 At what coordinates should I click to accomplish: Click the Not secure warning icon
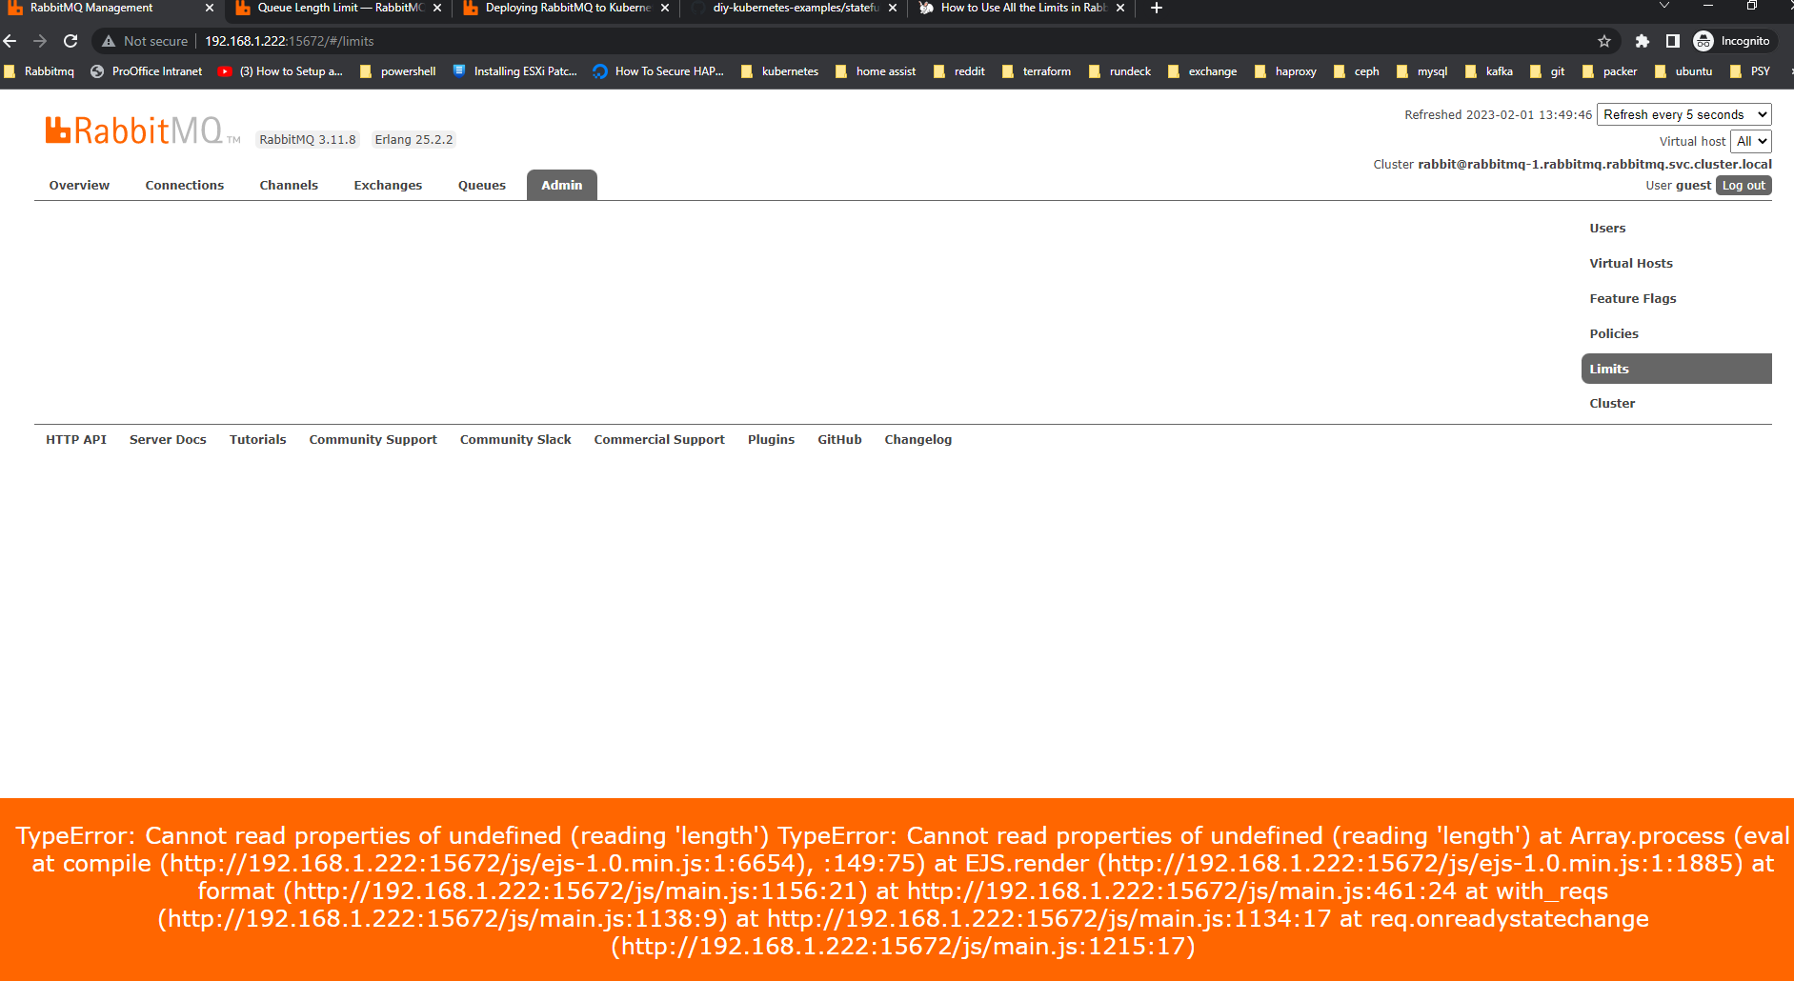(109, 41)
